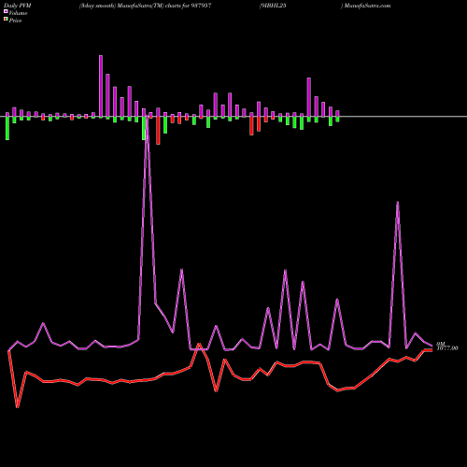Click the 1077.00 price value label

tap(447, 348)
